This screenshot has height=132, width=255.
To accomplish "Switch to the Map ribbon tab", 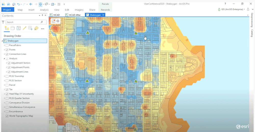I will 20,10.
